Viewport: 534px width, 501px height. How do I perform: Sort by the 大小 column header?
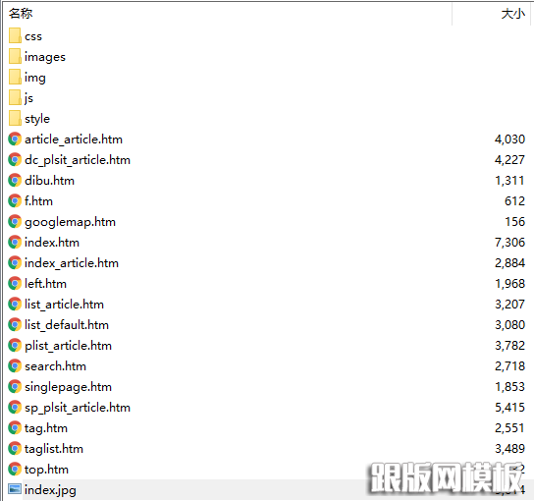[x=512, y=14]
